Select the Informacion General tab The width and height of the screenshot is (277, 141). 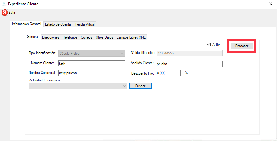[26, 24]
